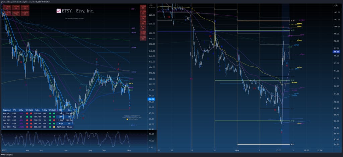Viewport: 343px width, 157px height.
Task: Click the Aug label on left time axis
Action: pyautogui.click(x=90, y=150)
